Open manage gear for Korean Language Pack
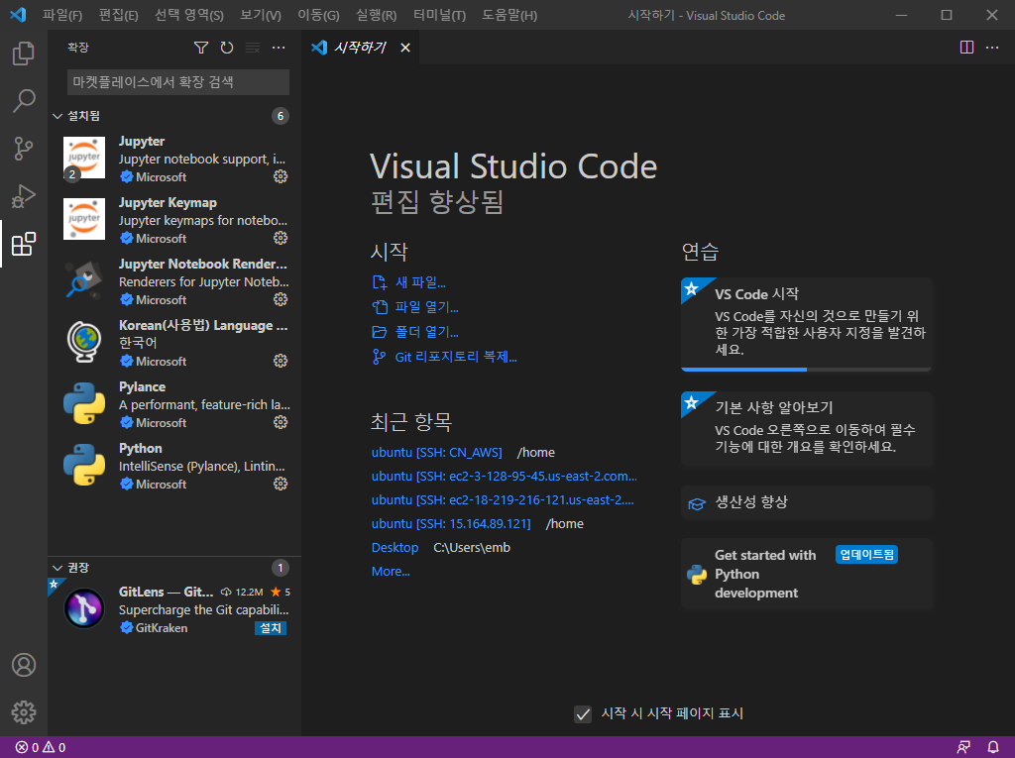Viewport: 1015px width, 758px height. [x=281, y=361]
